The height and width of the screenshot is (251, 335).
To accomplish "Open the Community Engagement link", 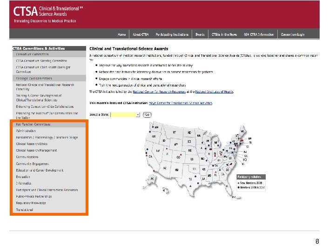I will point(33,164).
